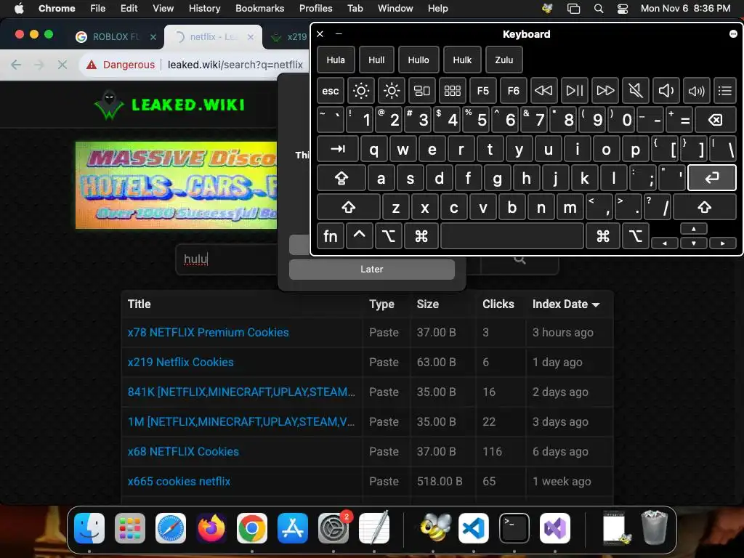This screenshot has width=744, height=558.
Task: Click the return key on Keyboard
Action: [x=712, y=178]
